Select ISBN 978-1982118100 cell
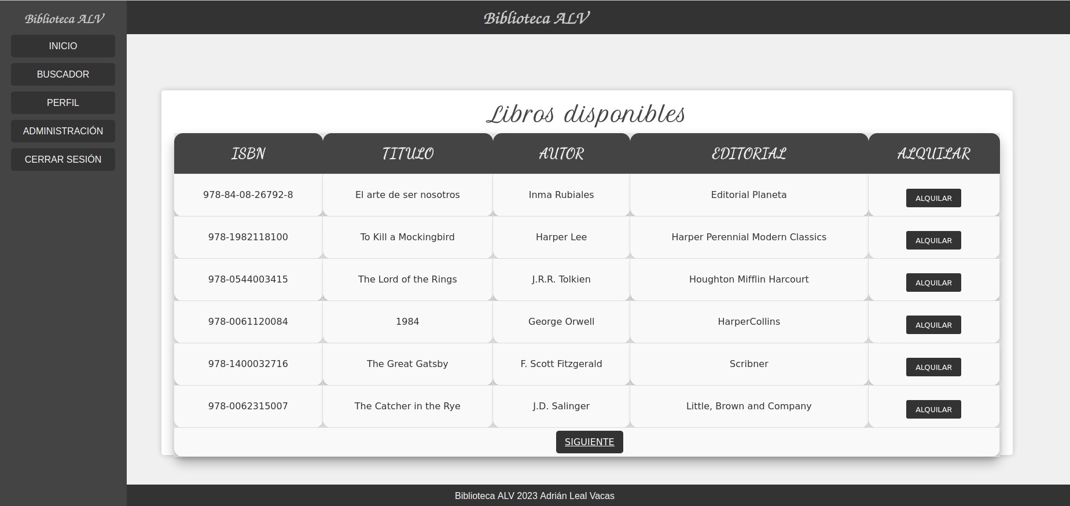This screenshot has height=506, width=1070. (x=248, y=237)
